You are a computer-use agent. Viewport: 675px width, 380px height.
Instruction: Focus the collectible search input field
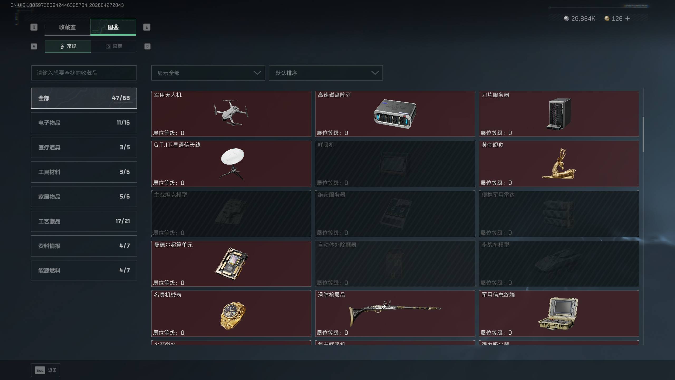pyautogui.click(x=84, y=73)
